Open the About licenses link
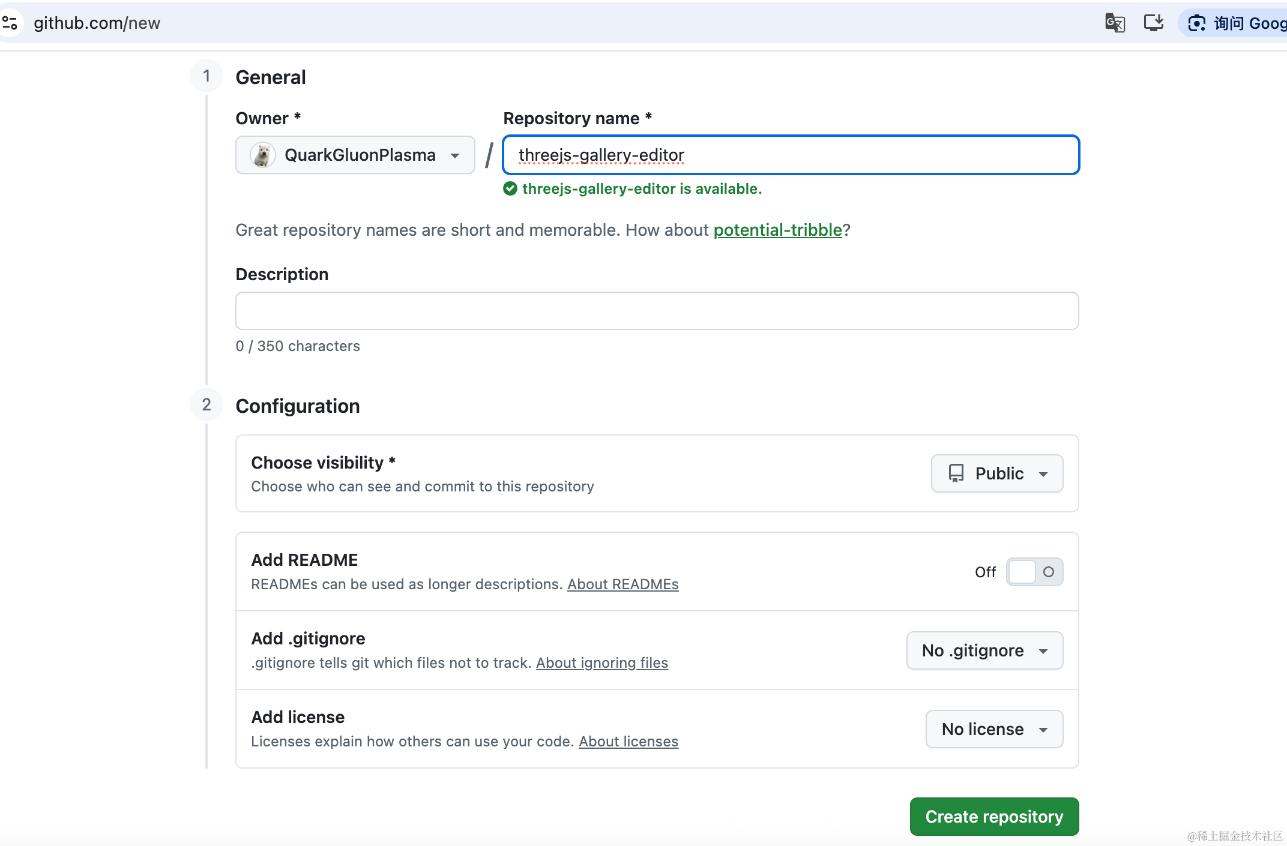Screen dimensions: 1287x846 [628, 742]
